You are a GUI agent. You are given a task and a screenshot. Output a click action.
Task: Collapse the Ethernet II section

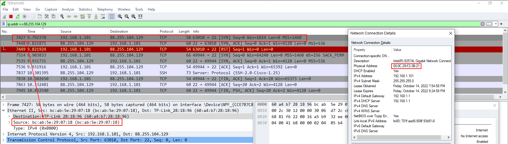coord(4,110)
